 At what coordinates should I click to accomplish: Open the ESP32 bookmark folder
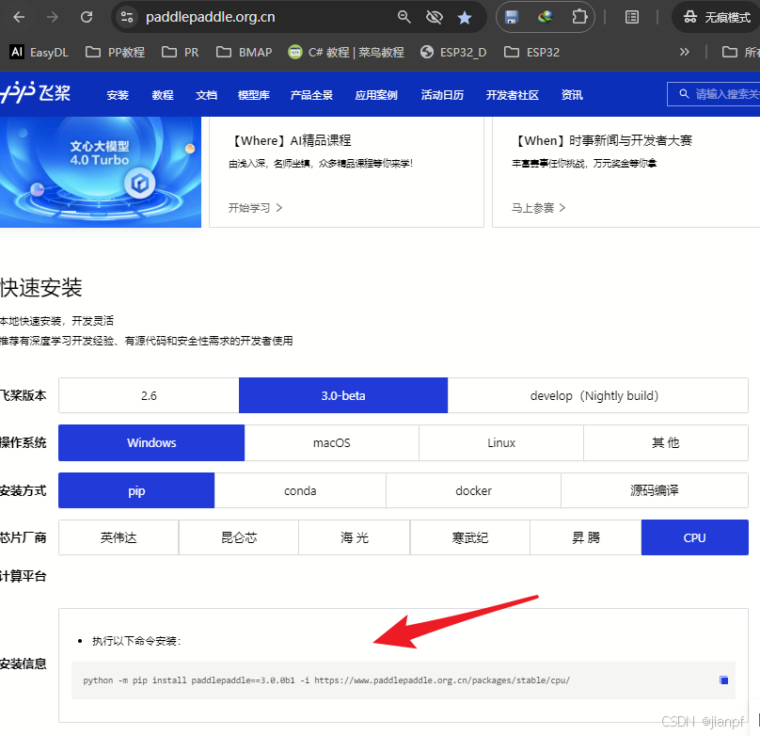531,52
